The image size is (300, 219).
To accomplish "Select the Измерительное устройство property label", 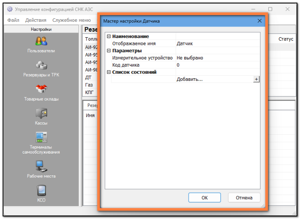I will tap(142, 58).
